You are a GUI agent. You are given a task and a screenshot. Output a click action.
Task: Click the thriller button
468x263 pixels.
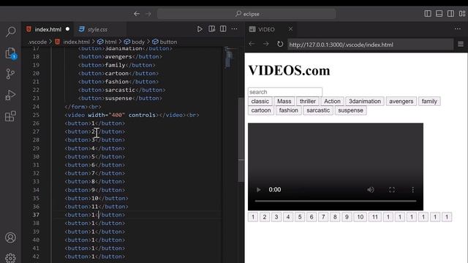[308, 102]
